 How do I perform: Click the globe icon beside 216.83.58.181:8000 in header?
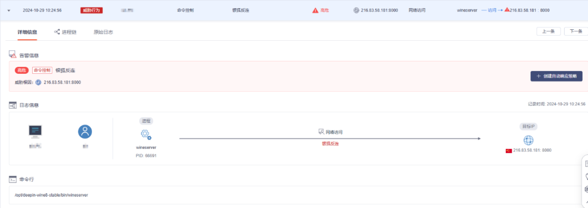[356, 10]
